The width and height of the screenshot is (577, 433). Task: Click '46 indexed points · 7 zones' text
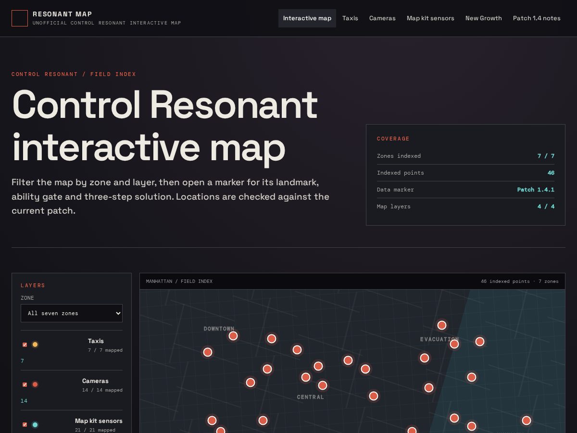[x=520, y=281]
